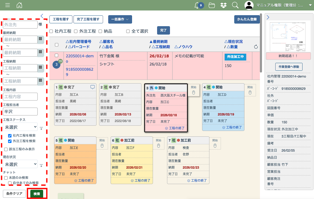Go to home via house icon
The height and width of the screenshot is (199, 314).
coord(19,5)
